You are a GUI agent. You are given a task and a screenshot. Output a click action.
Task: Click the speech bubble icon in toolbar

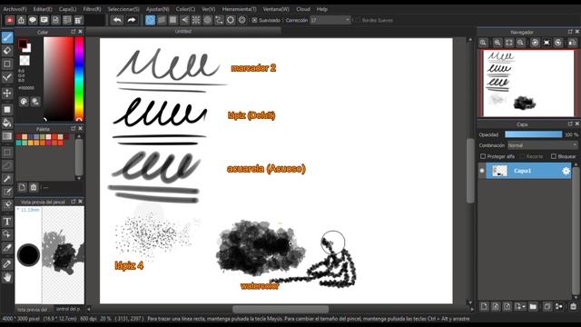point(33,20)
